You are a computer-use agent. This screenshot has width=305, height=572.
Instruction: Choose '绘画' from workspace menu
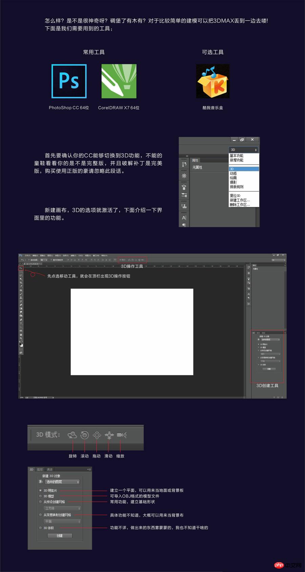pyautogui.click(x=233, y=178)
